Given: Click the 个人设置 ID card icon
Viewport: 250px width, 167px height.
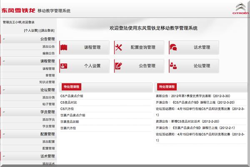Looking at the screenshot, I should (x=64, y=66).
